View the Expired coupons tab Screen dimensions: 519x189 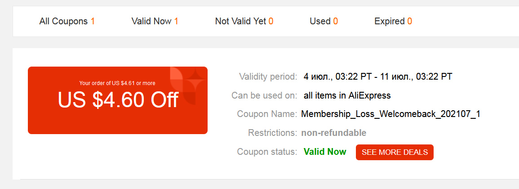[x=393, y=22]
